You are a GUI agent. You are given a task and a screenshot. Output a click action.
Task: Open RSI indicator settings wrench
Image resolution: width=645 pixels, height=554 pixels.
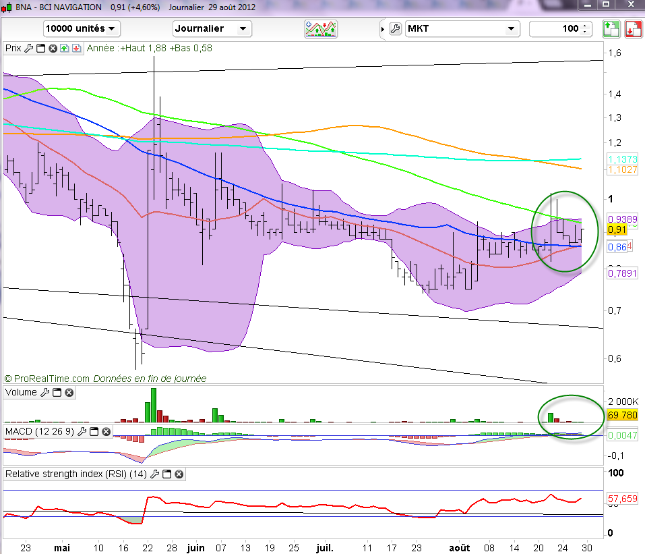(155, 474)
